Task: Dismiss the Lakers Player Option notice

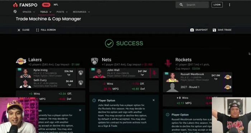Action: pyautogui.click(x=80, y=110)
